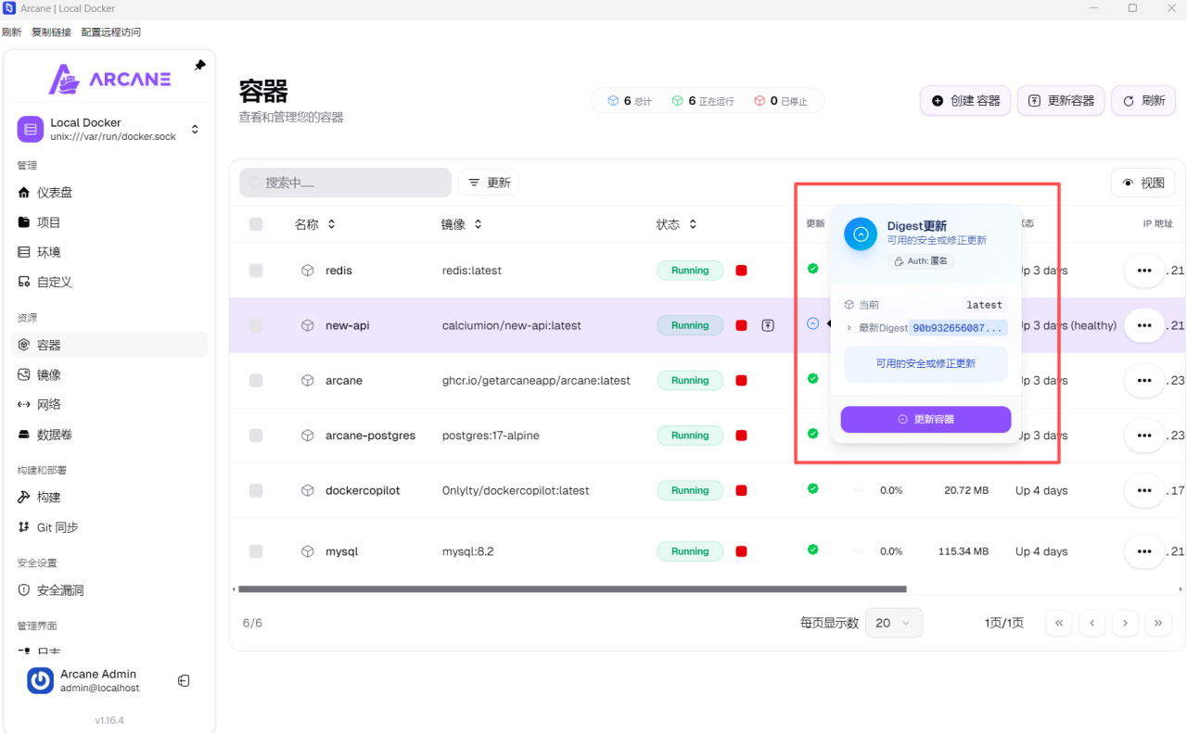1187x733 pixels.
Task: Click the cube icon beside redis
Action: pos(307,271)
